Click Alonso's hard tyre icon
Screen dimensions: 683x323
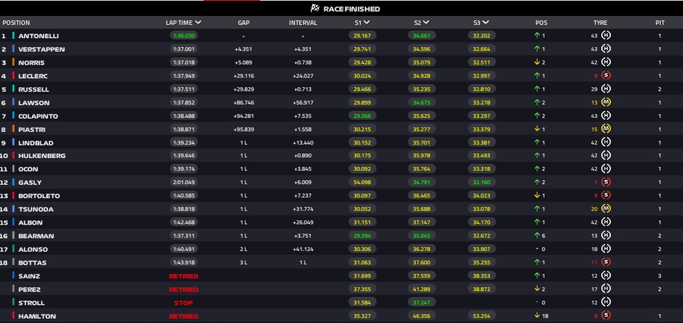point(605,249)
